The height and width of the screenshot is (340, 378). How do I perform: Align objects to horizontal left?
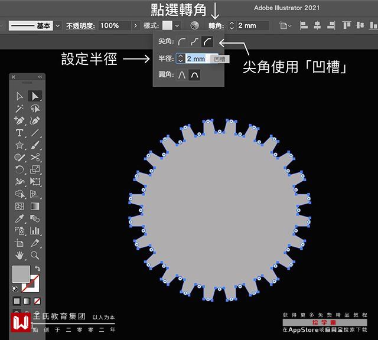point(304,25)
